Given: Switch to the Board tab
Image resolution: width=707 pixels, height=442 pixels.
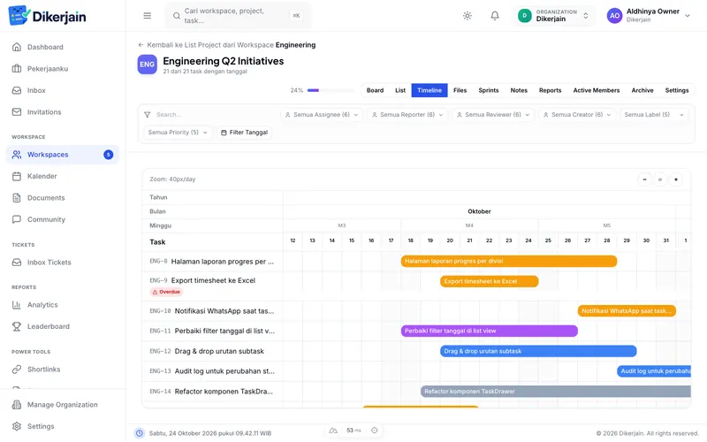Looking at the screenshot, I should [x=375, y=90].
